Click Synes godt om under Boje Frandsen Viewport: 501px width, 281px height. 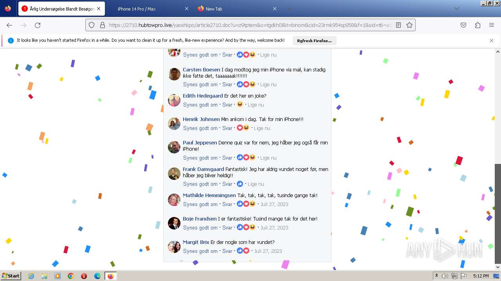click(200, 228)
